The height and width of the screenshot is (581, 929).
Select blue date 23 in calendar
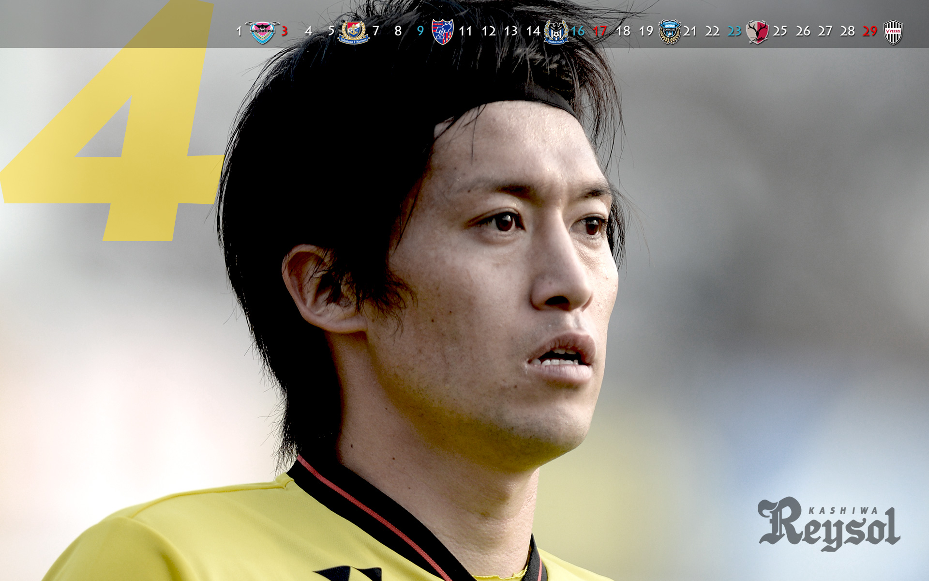tap(734, 31)
